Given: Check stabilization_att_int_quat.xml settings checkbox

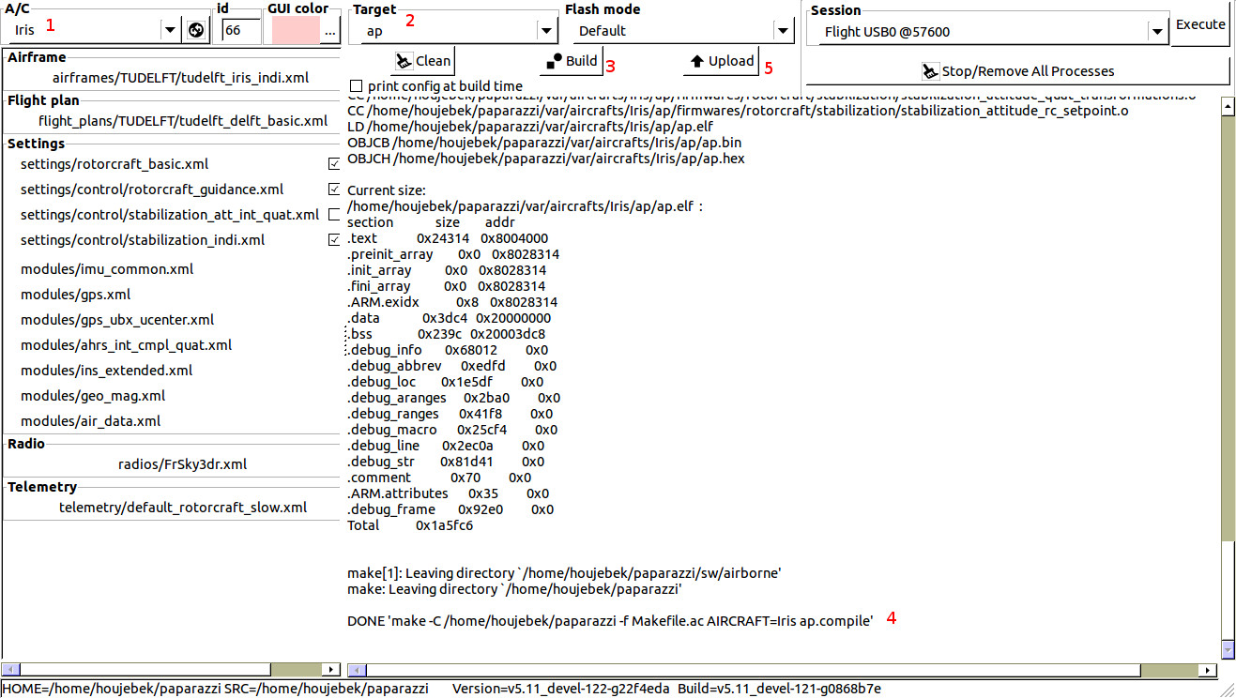Looking at the screenshot, I should (334, 214).
